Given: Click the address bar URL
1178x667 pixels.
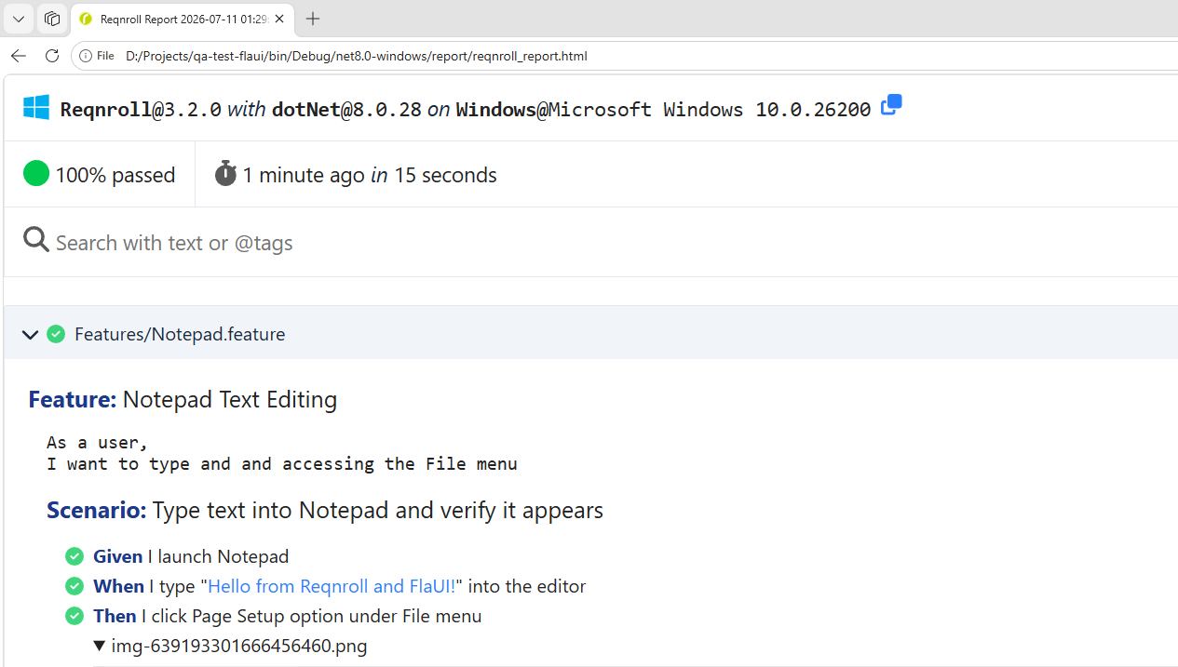Looking at the screenshot, I should click(356, 56).
